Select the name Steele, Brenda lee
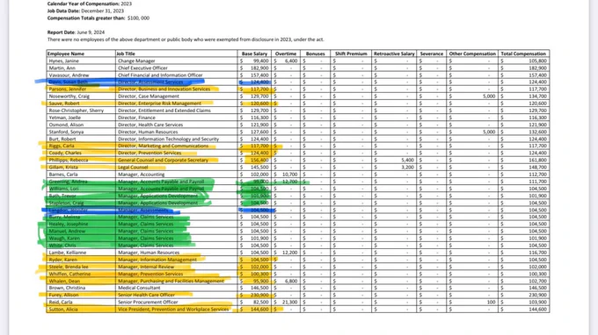The width and height of the screenshot is (598, 335). [69, 267]
